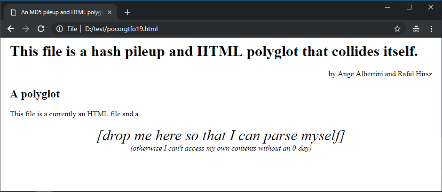The width and height of the screenshot is (442, 192).
Task: Open a new tab with the plus button
Action: click(127, 12)
